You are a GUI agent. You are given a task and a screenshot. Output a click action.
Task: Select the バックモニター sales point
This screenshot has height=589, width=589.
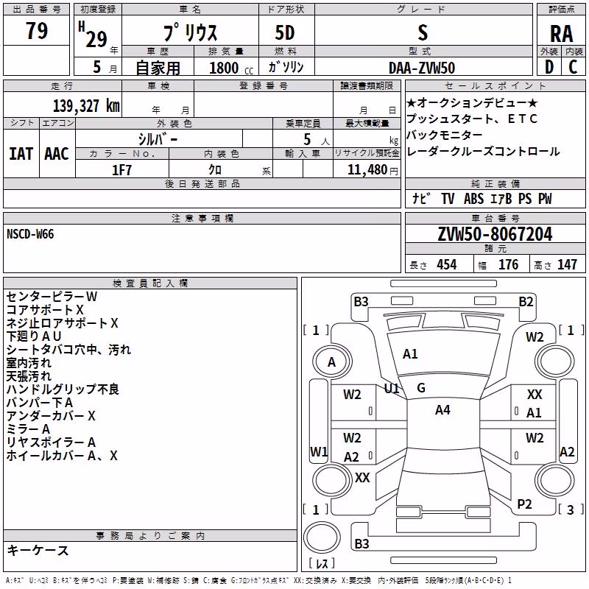tap(445, 135)
